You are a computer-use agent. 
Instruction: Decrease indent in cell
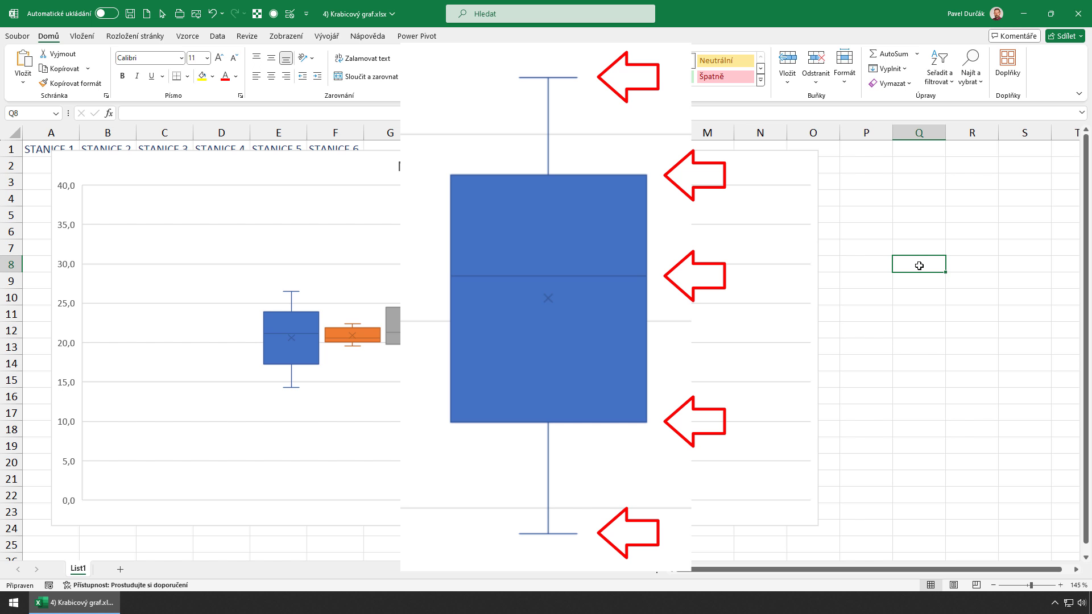pos(303,76)
